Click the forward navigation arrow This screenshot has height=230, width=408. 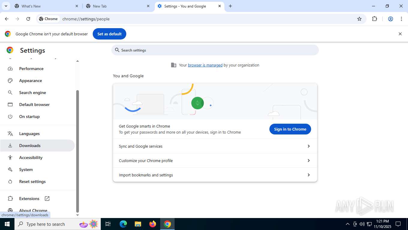pos(17,19)
